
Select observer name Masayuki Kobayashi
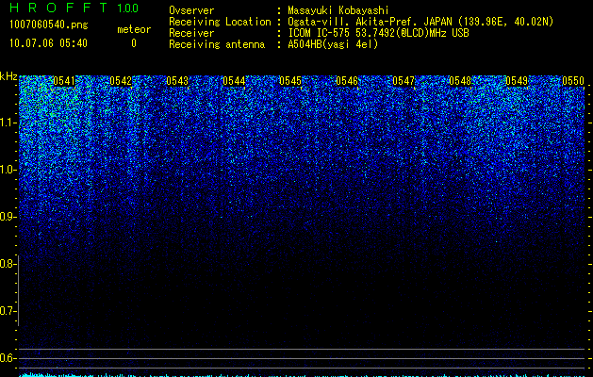(x=338, y=10)
